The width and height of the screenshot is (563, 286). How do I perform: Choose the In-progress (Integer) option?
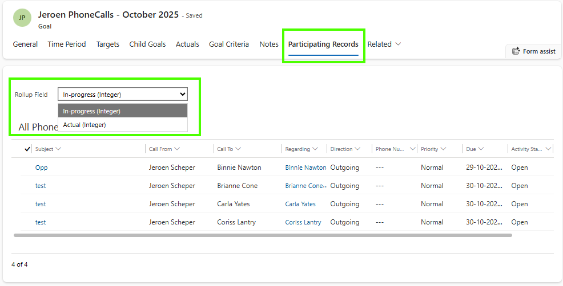point(92,111)
